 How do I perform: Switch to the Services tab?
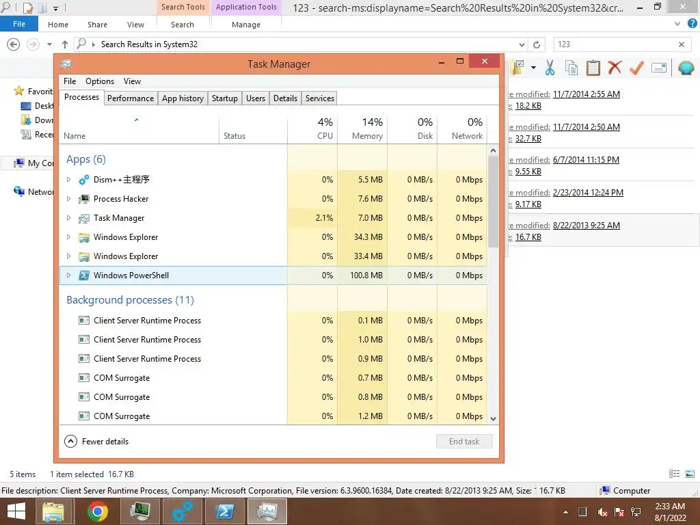point(320,98)
